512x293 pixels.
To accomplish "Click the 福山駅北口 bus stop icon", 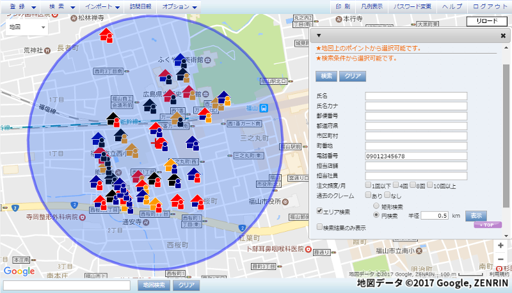I will coord(291,82).
